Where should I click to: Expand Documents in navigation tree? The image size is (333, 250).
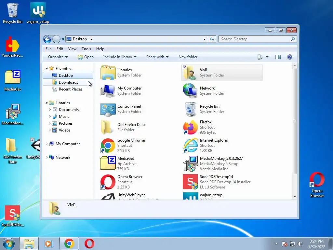tap(50, 110)
